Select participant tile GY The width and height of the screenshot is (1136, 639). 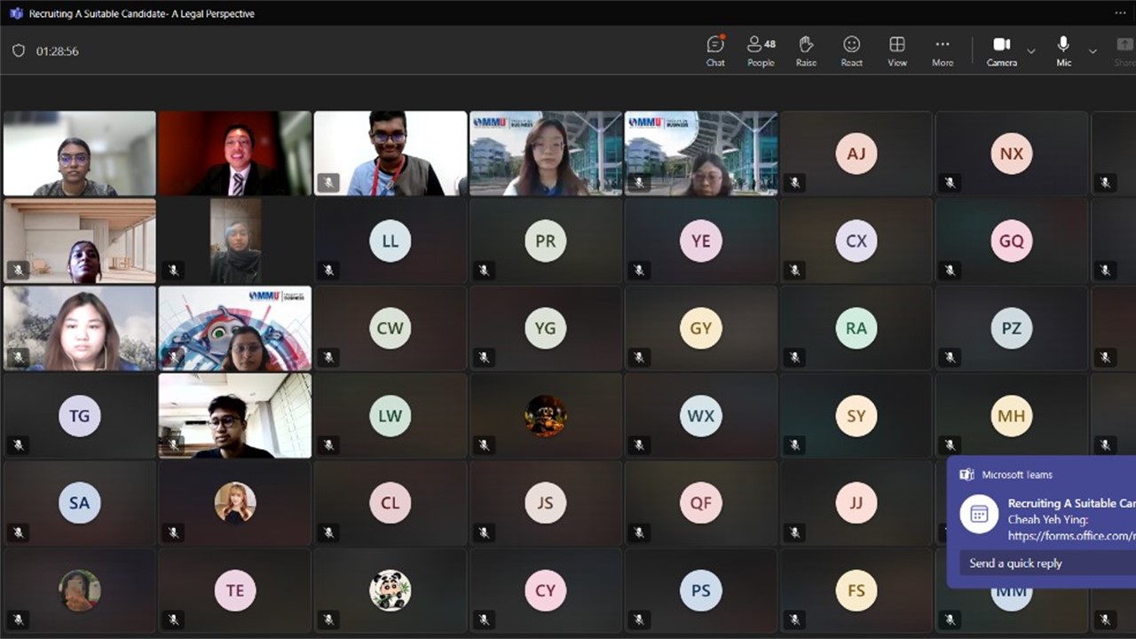click(700, 327)
